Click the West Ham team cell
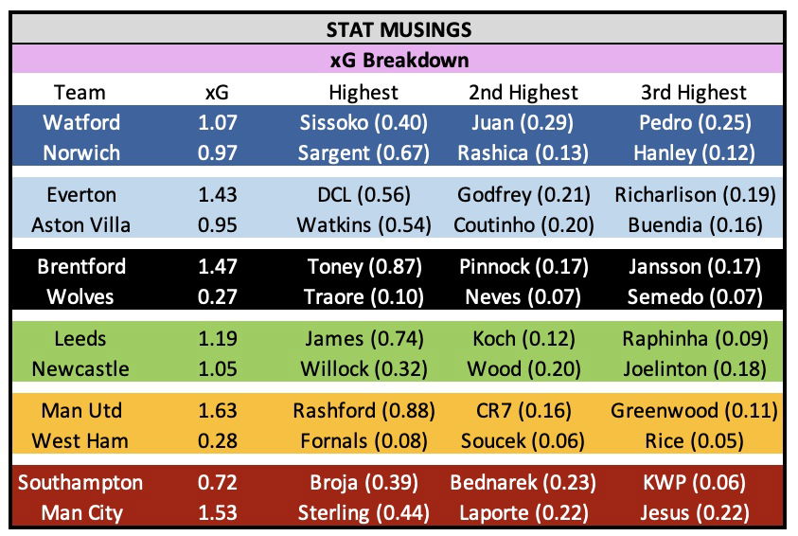 (80, 441)
